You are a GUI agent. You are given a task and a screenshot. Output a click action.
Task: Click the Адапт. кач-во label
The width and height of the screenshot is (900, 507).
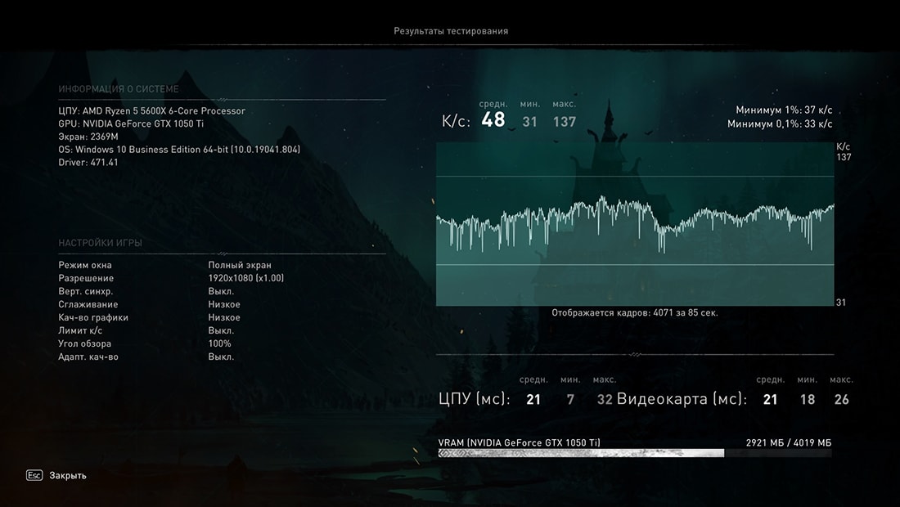(88, 357)
